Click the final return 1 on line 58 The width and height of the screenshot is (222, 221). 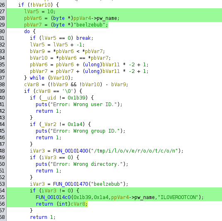pos(43,217)
